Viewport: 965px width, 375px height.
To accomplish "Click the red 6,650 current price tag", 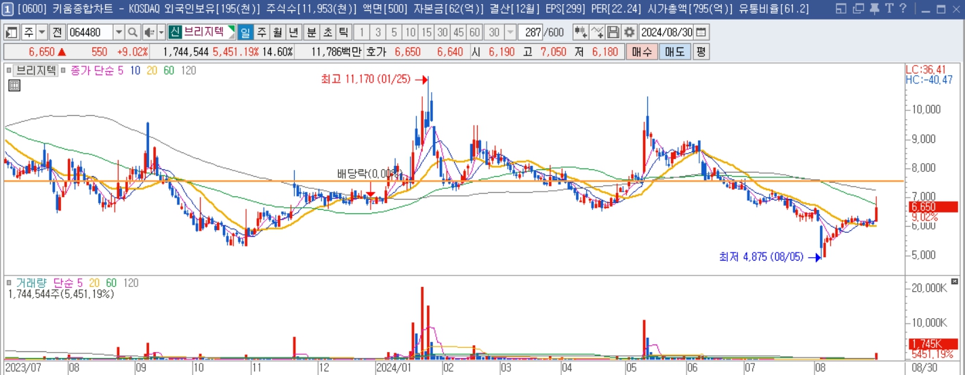I will [x=932, y=207].
